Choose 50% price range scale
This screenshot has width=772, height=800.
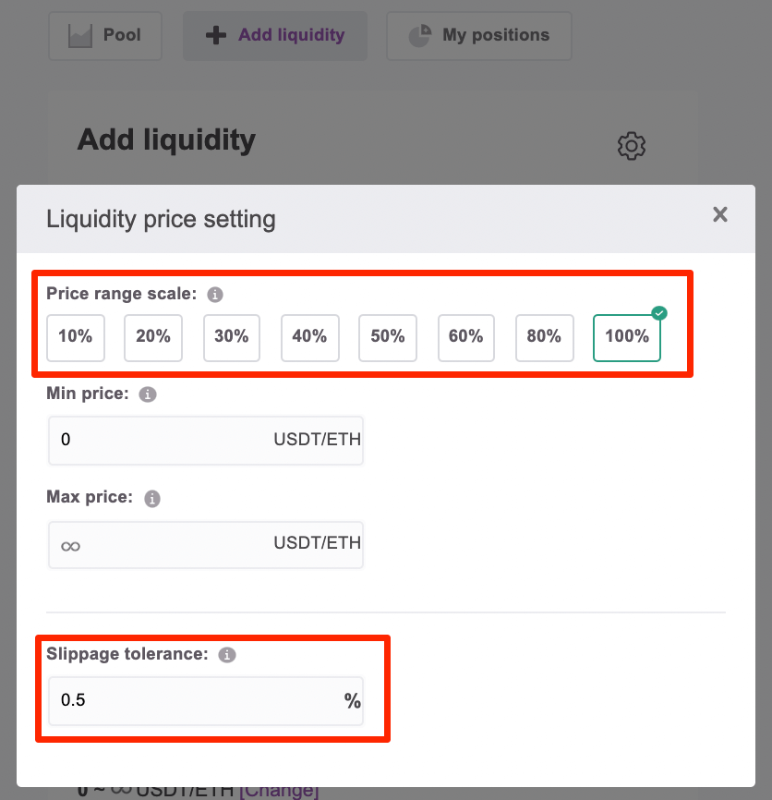click(x=388, y=338)
